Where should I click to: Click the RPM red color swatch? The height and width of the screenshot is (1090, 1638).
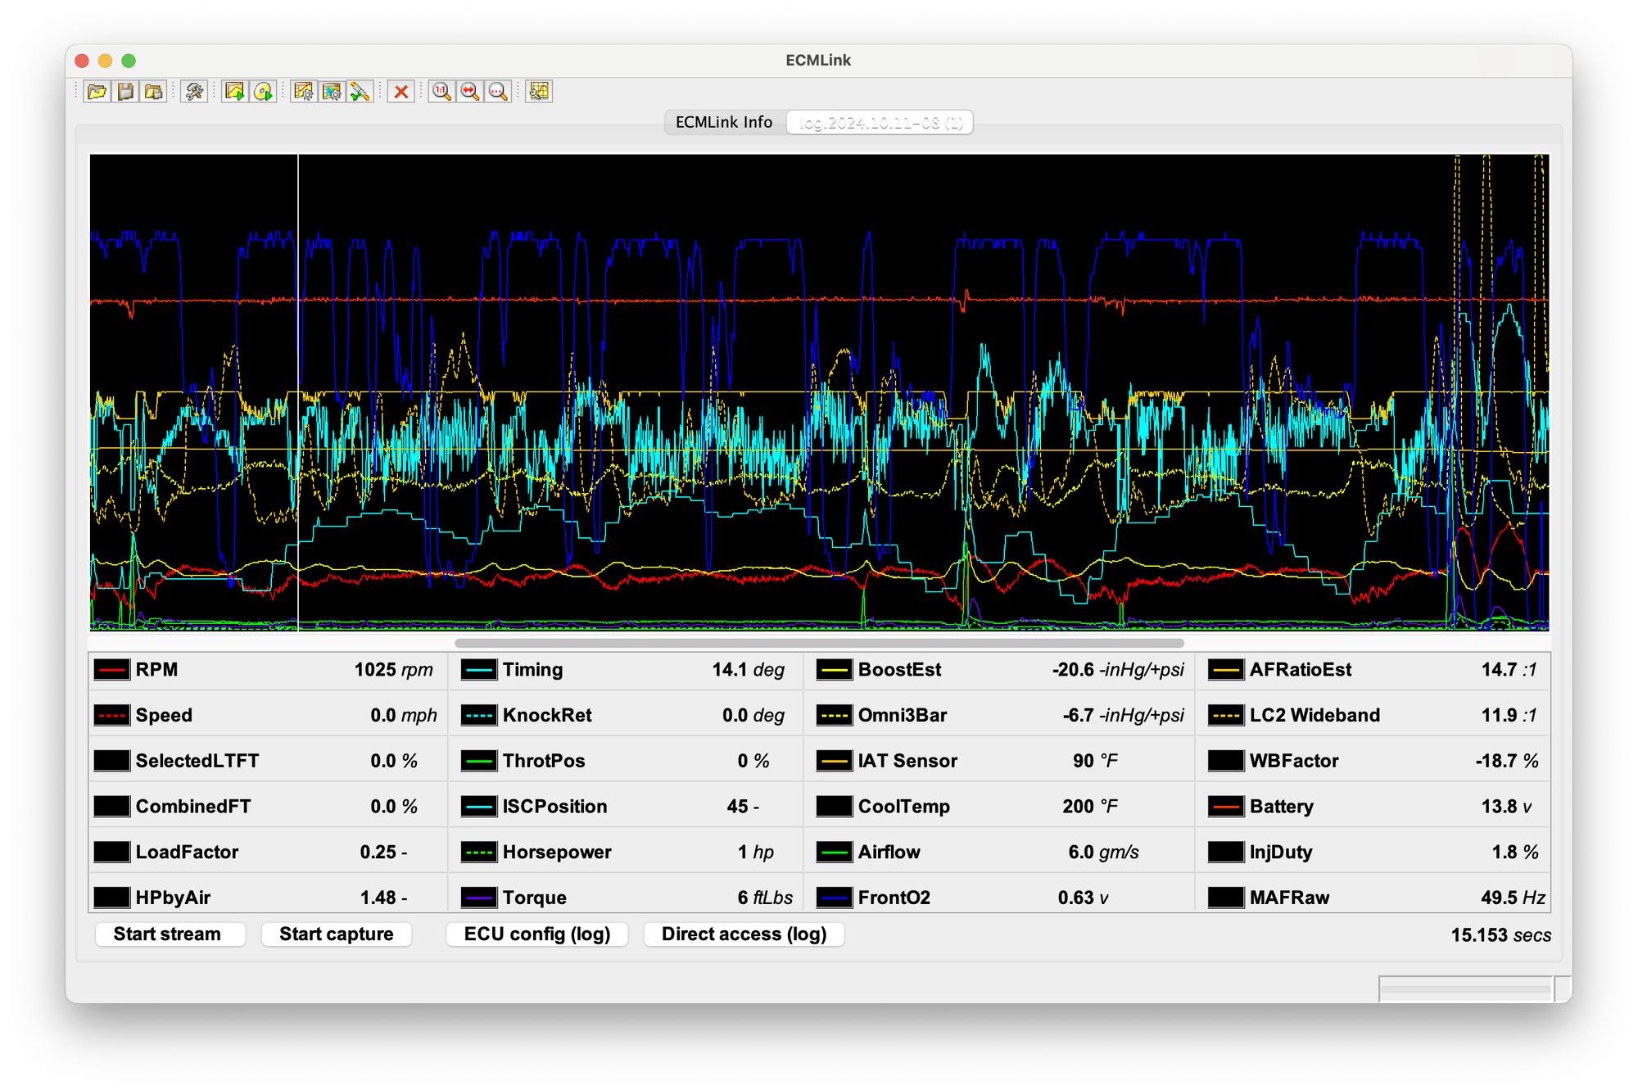coord(112,670)
